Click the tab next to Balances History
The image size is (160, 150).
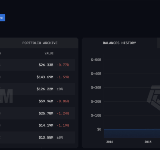tap(159, 43)
